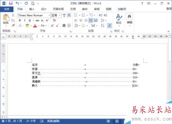Redo the last action
Viewport: 172px width, 124px height.
pyautogui.click(x=26, y=3)
